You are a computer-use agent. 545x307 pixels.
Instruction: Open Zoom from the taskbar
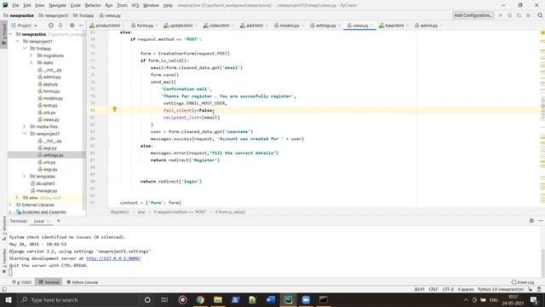tap(306, 299)
